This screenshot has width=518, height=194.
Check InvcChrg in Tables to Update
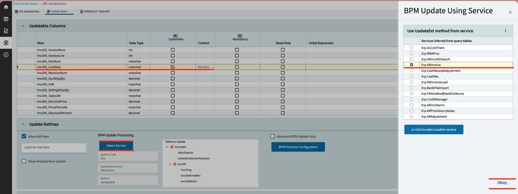178,170
